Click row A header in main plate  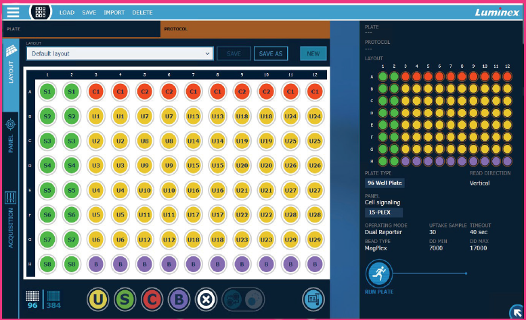pos(30,92)
